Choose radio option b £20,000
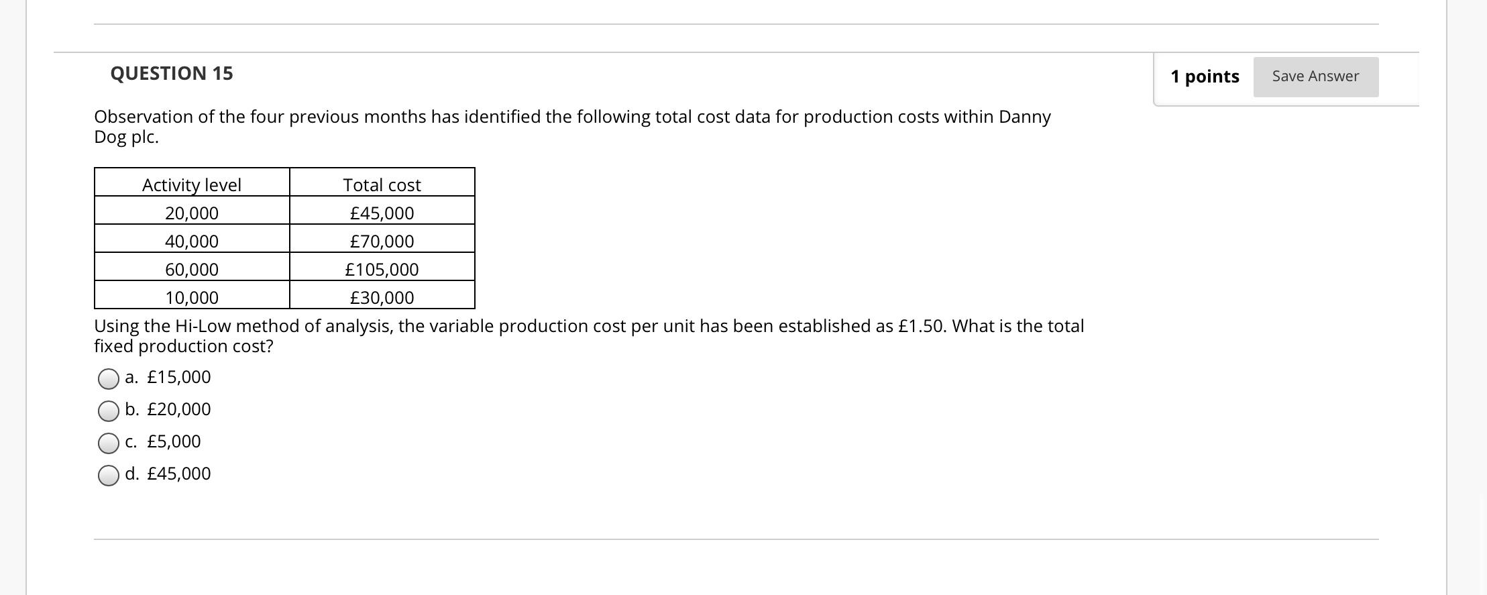Viewport: 1487px width, 595px height. coord(109,411)
